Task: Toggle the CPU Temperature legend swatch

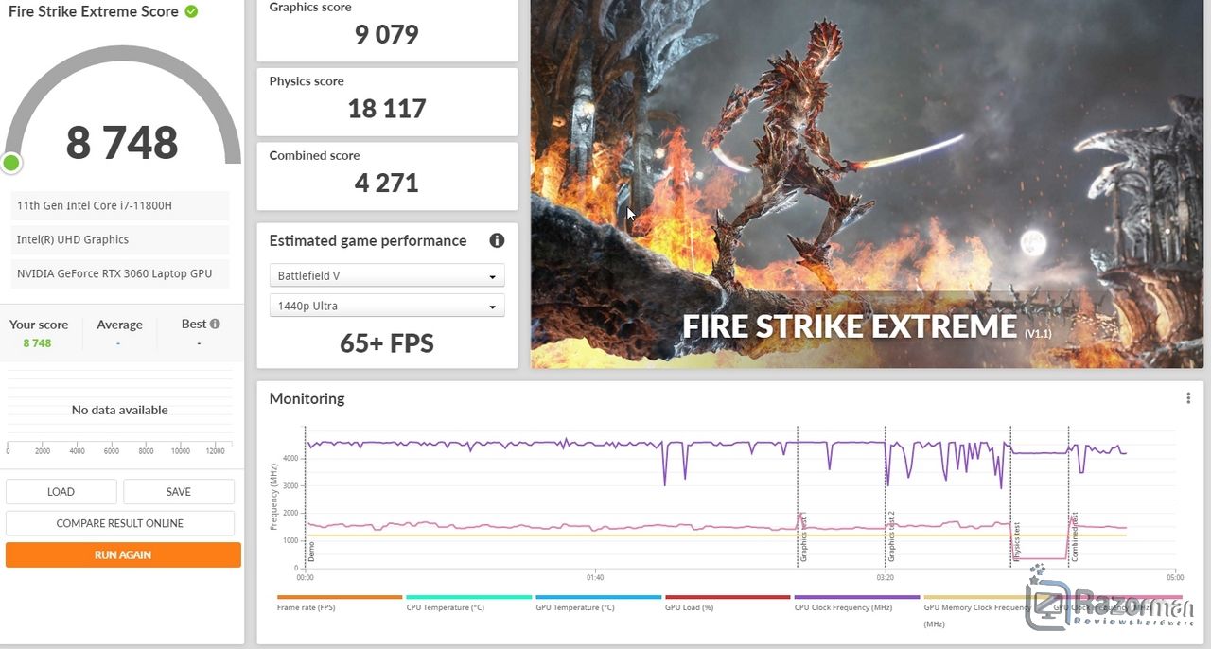Action: 468,597
